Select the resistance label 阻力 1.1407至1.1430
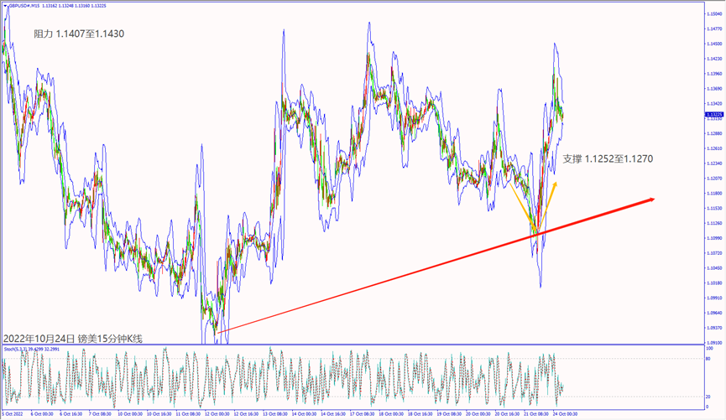Viewport: 726px width, 420px height. pos(79,34)
